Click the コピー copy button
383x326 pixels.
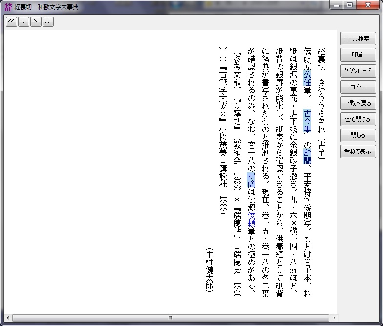[x=358, y=87]
